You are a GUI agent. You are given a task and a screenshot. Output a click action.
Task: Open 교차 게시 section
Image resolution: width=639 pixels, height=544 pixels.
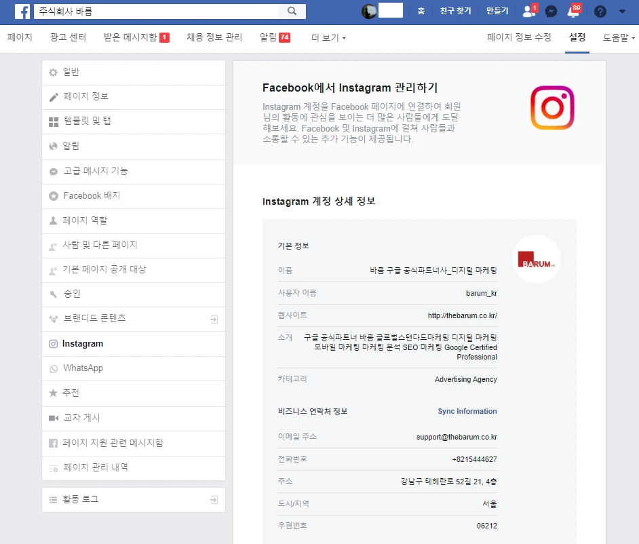[134, 418]
